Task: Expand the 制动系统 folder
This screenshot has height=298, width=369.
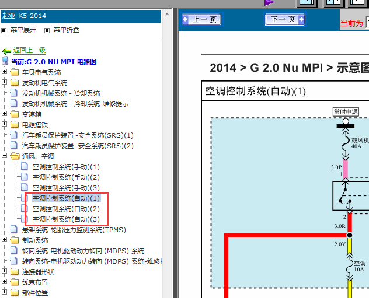Action: pos(4,240)
